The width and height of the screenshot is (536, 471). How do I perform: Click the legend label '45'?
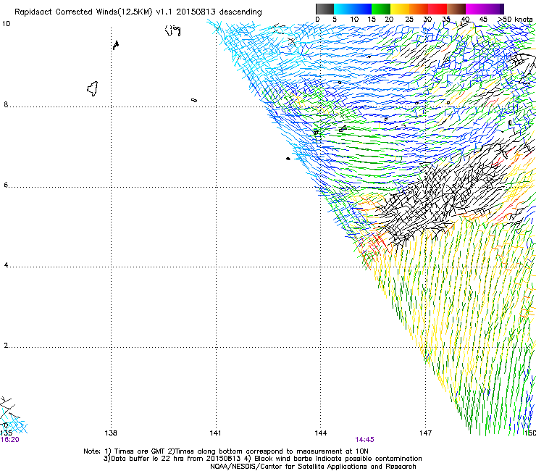pyautogui.click(x=483, y=20)
